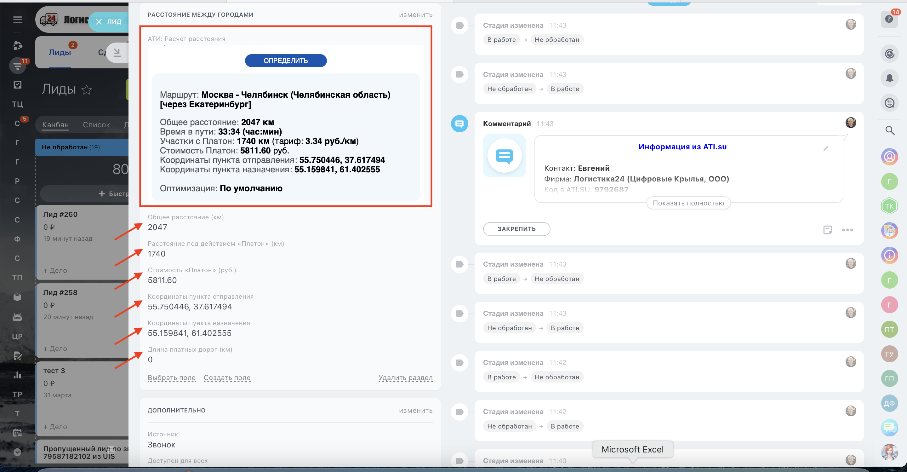Open the ДФ avatar chat
The height and width of the screenshot is (472, 907).
[889, 403]
